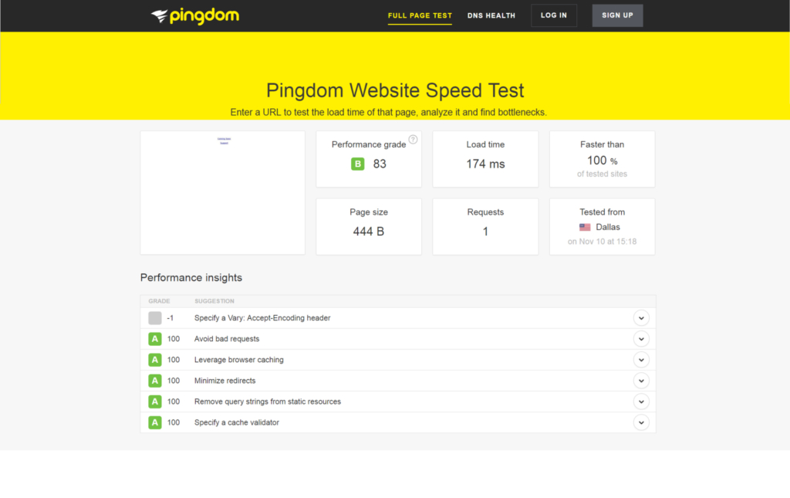This screenshot has width=790, height=498.
Task: Click the Pingdom logo
Action: pos(195,16)
